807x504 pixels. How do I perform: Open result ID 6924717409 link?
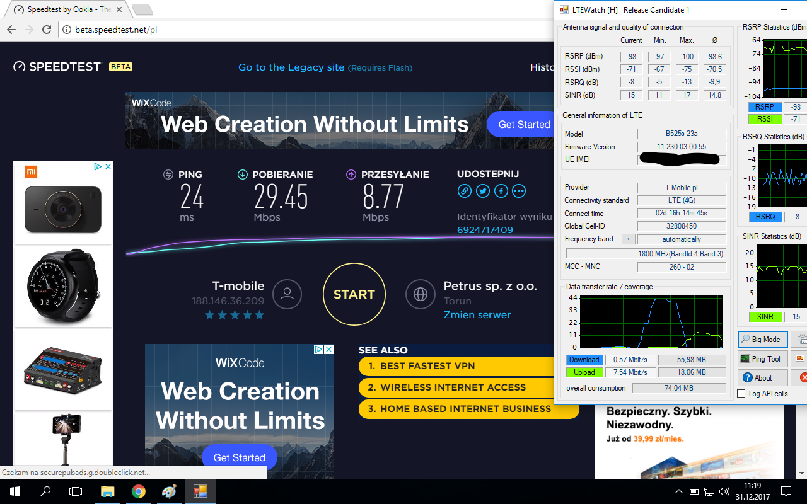coord(485,230)
